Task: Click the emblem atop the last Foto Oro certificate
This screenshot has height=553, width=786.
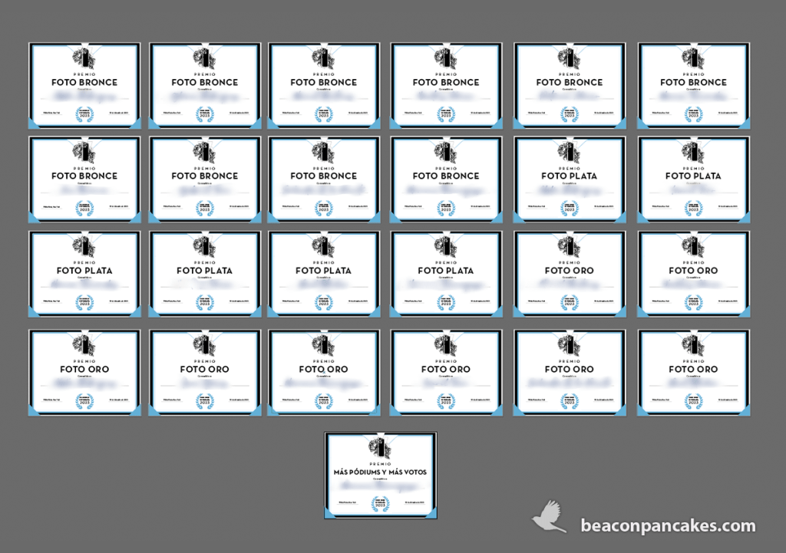Action: coord(693,345)
